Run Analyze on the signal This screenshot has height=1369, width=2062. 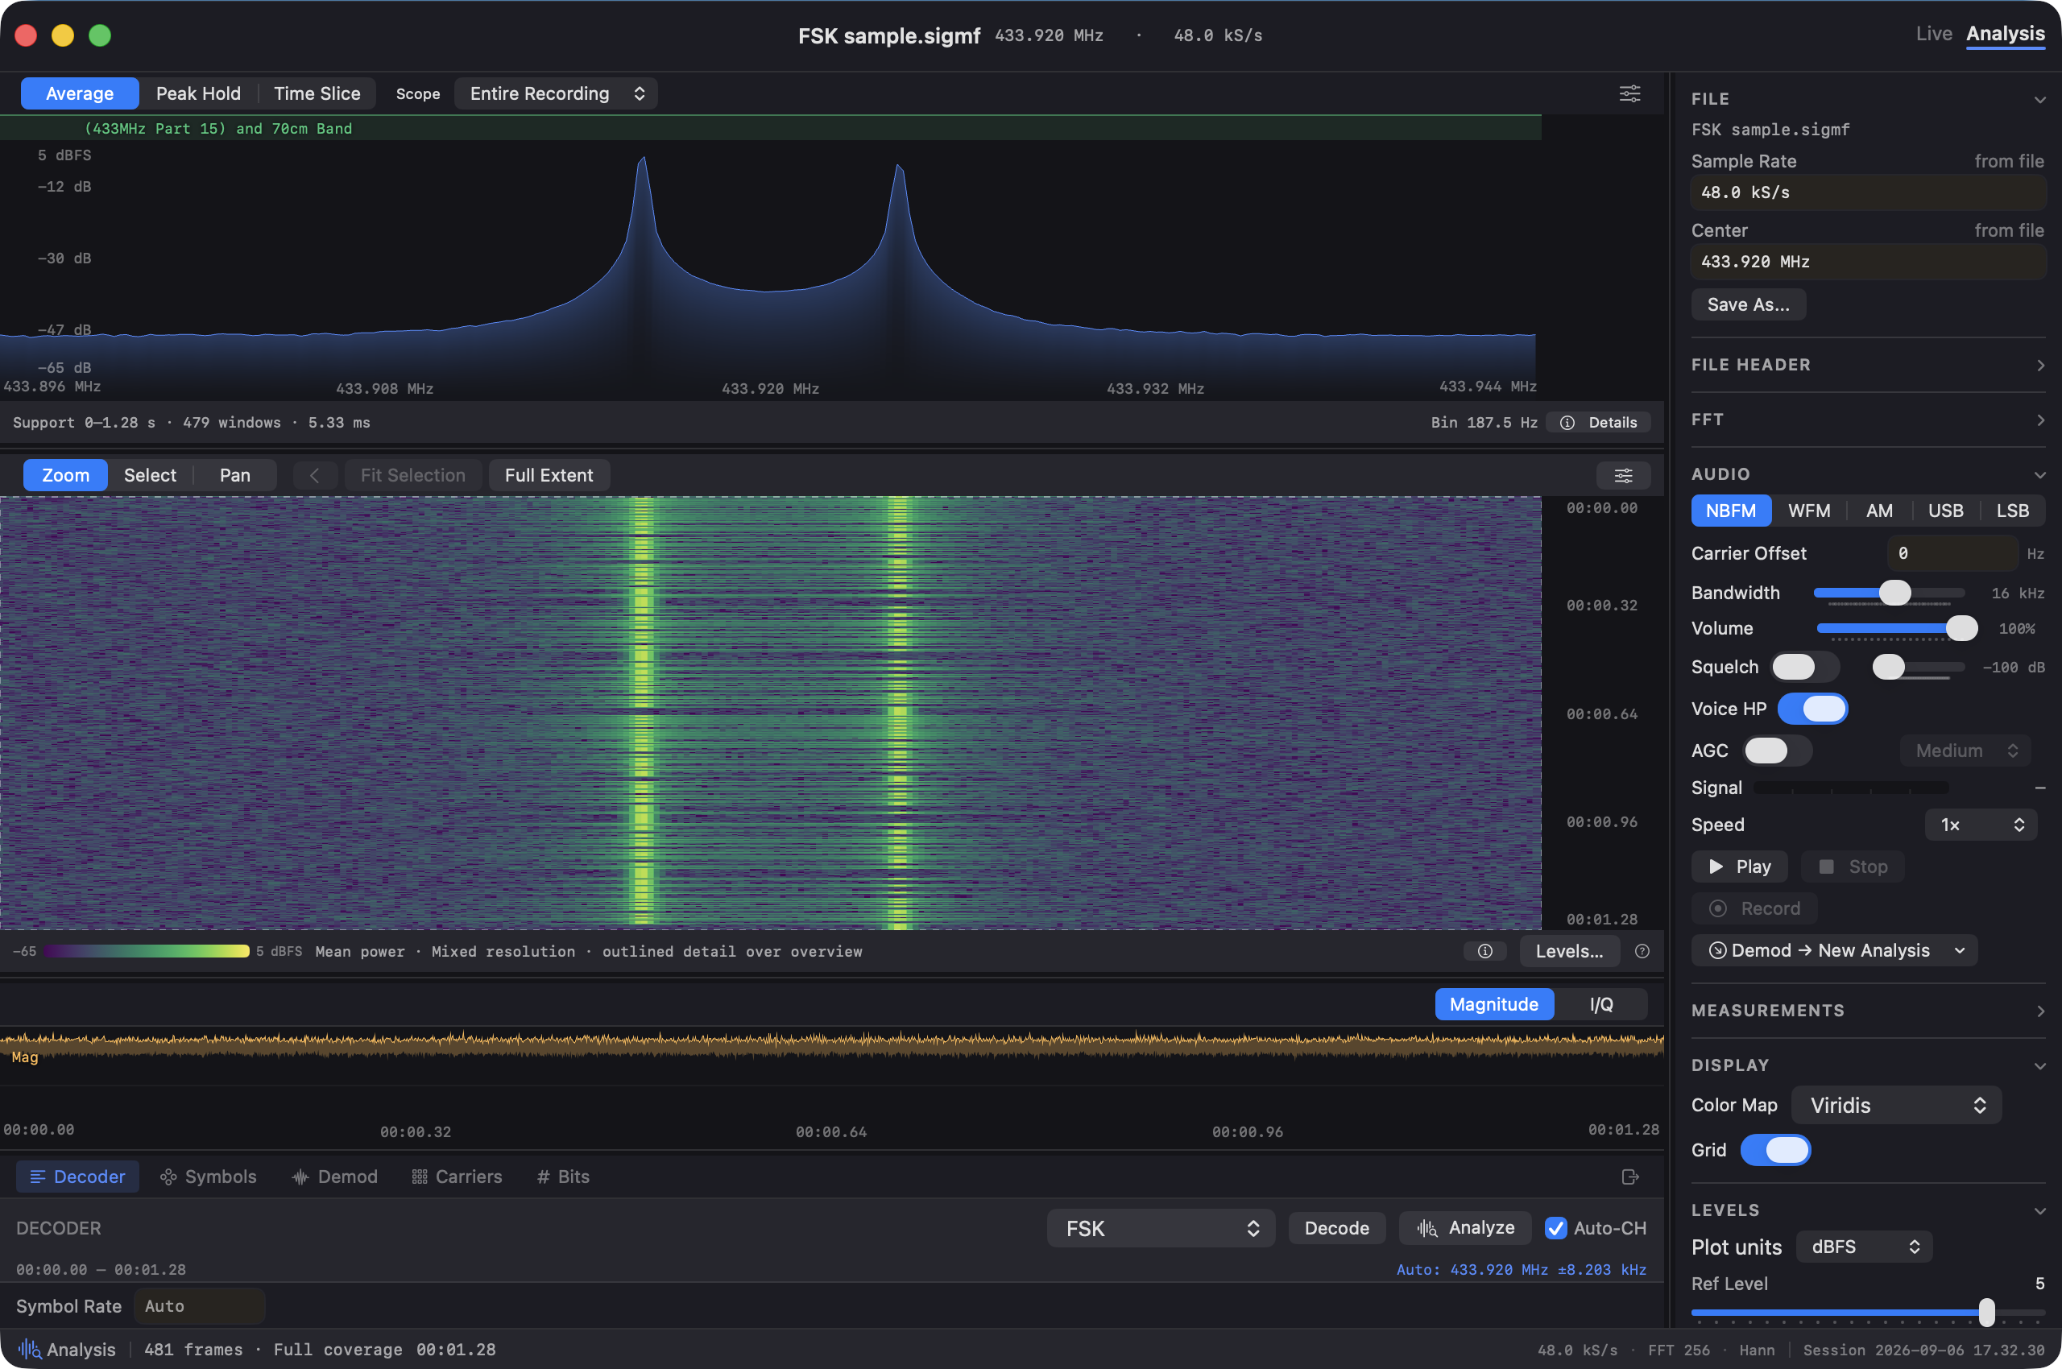tap(1464, 1227)
